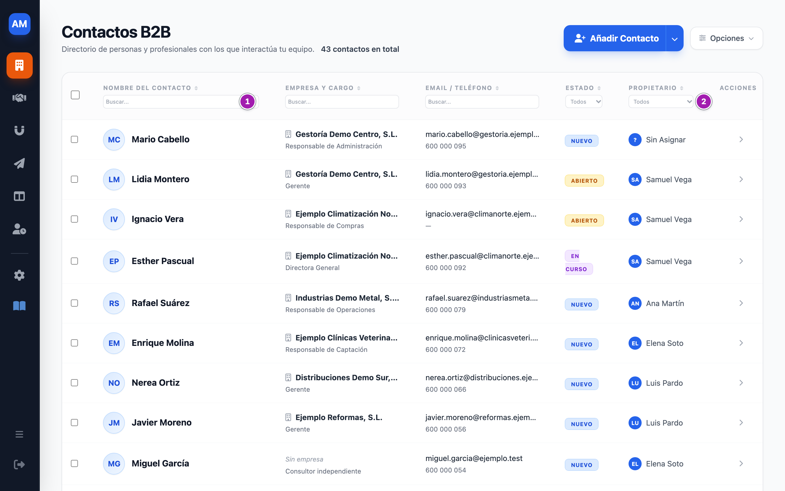Click the name search field
The image size is (785, 491).
click(181, 102)
